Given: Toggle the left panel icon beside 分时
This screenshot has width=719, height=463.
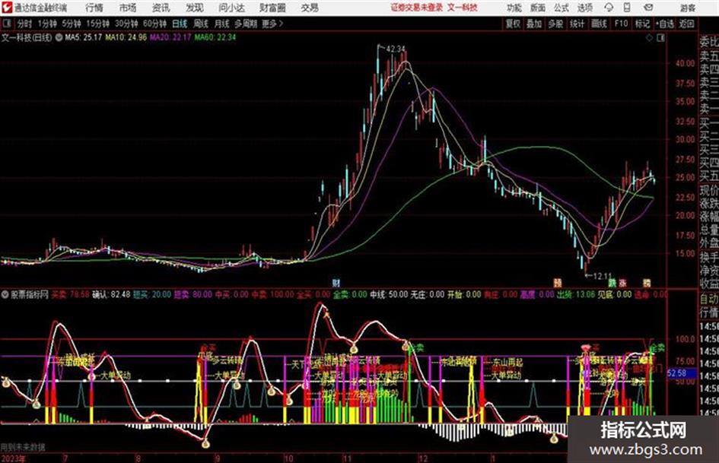Looking at the screenshot, I should coord(7,24).
